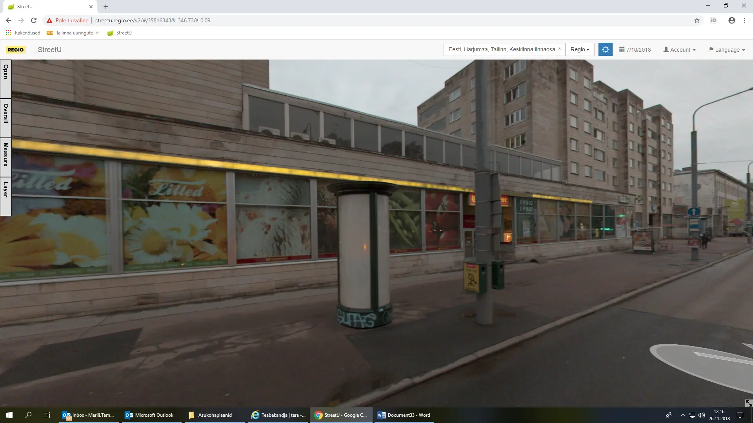
Task: Click the address search input field
Action: (x=504, y=49)
